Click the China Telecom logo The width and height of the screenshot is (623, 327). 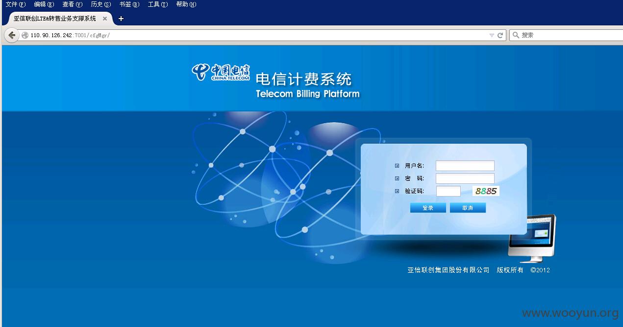221,72
